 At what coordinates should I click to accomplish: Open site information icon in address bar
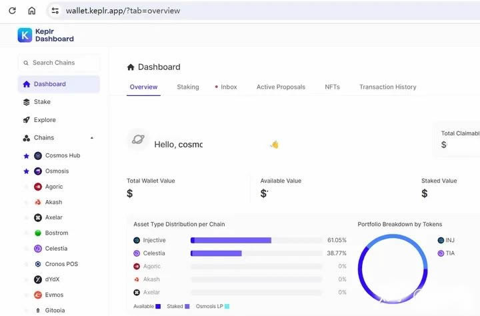pyautogui.click(x=55, y=11)
